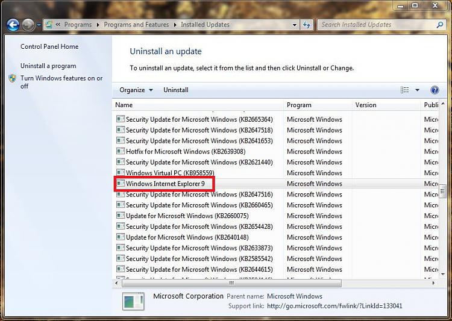Select Security Update KB2621440 row
Image resolution: width=452 pixels, height=321 pixels.
[x=275, y=162]
